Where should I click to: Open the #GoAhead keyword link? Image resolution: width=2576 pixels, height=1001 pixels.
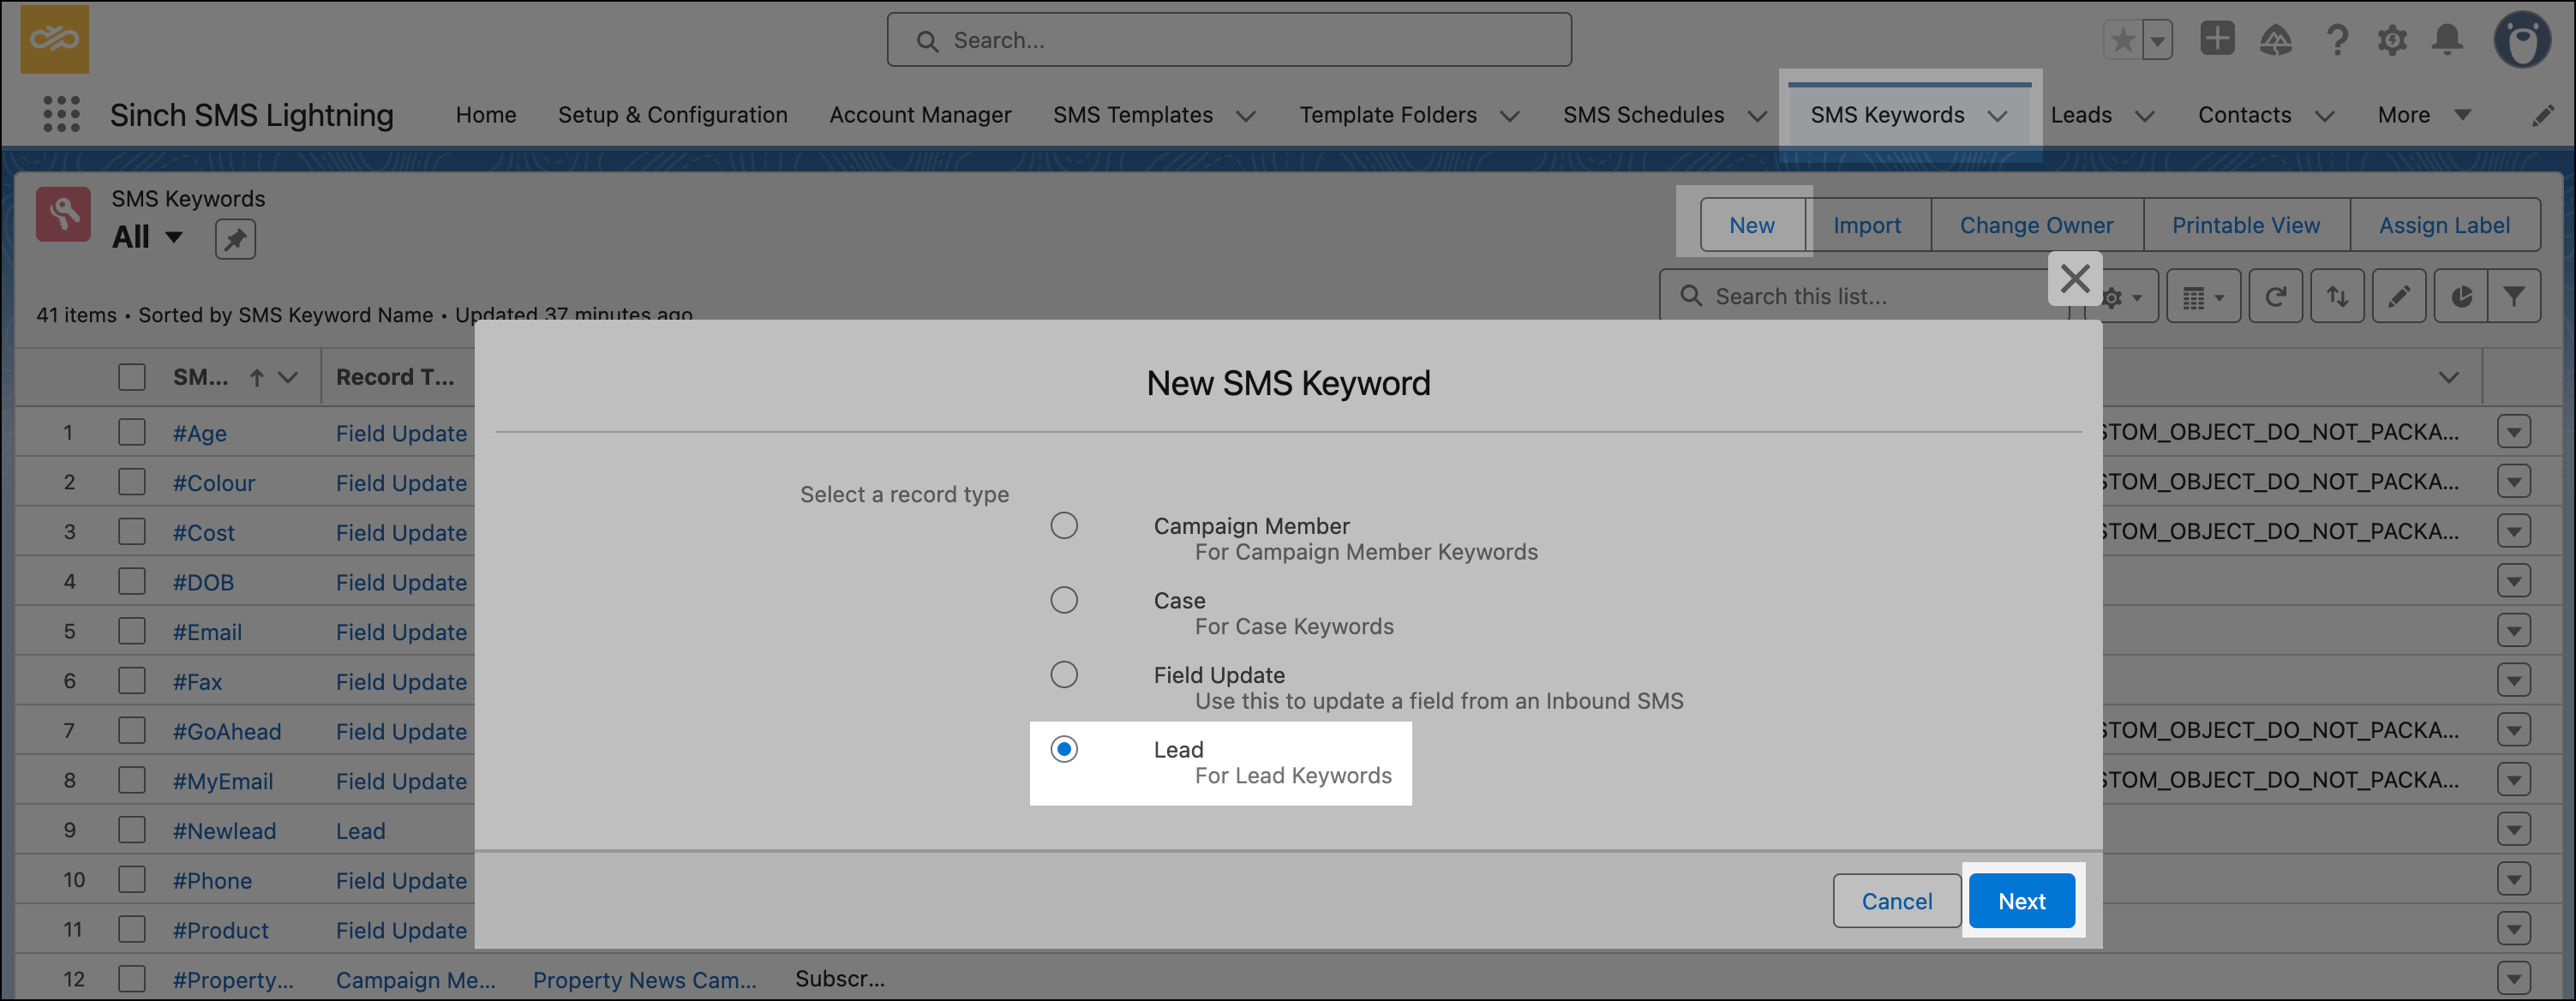click(x=227, y=731)
